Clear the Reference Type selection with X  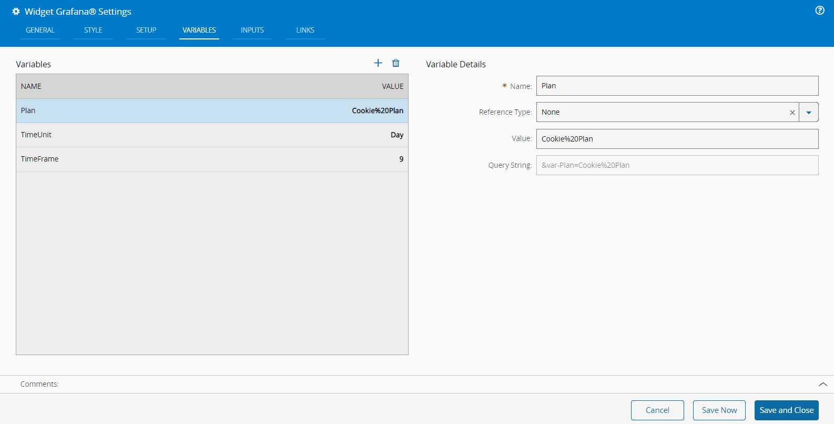[x=792, y=113]
